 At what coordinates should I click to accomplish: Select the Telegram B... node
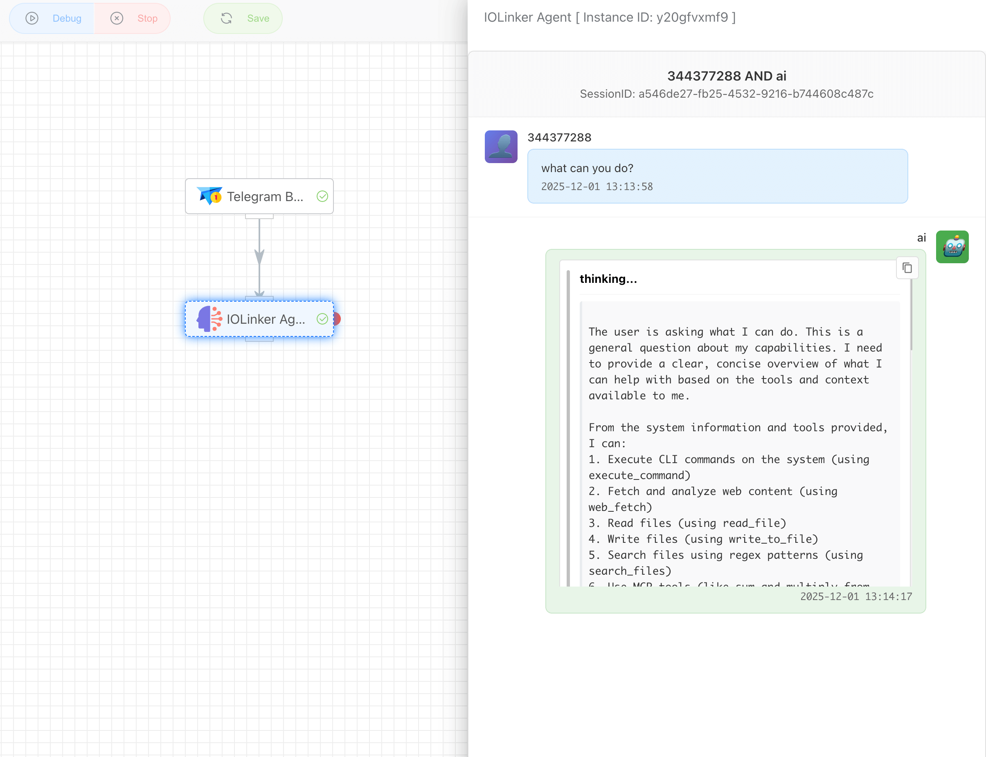coord(264,197)
